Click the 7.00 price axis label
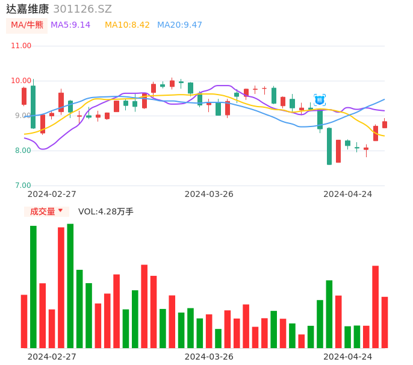The width and height of the screenshot is (413, 365). [x=23, y=186]
